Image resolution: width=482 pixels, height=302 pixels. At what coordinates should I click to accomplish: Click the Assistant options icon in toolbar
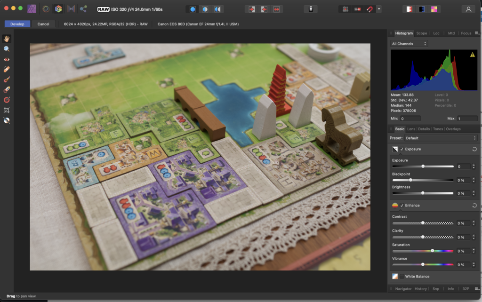click(x=311, y=9)
